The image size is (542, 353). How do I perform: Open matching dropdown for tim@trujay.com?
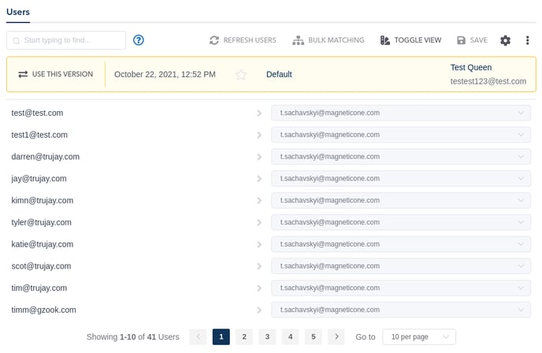(x=401, y=288)
